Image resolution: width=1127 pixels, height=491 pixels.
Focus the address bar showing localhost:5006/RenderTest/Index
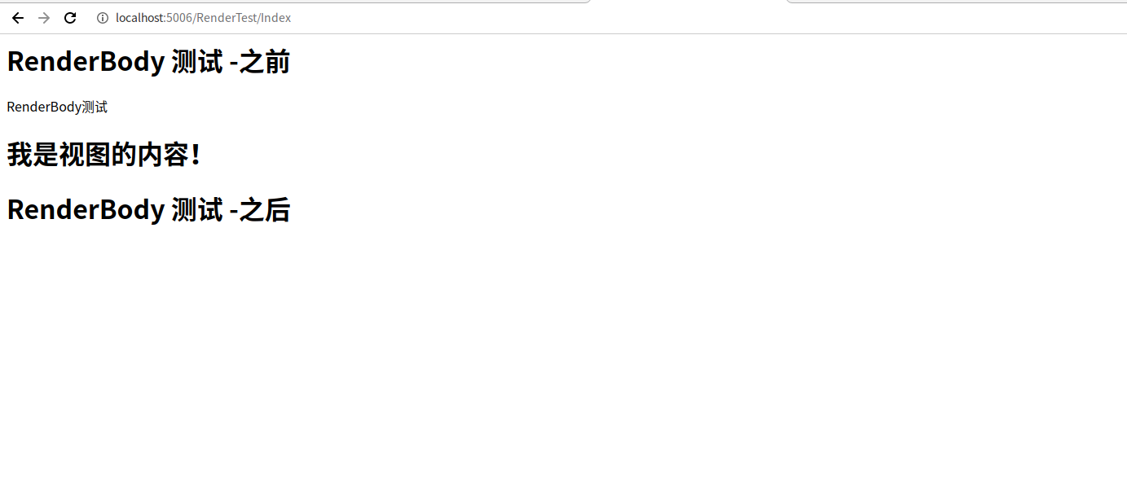(x=570, y=18)
